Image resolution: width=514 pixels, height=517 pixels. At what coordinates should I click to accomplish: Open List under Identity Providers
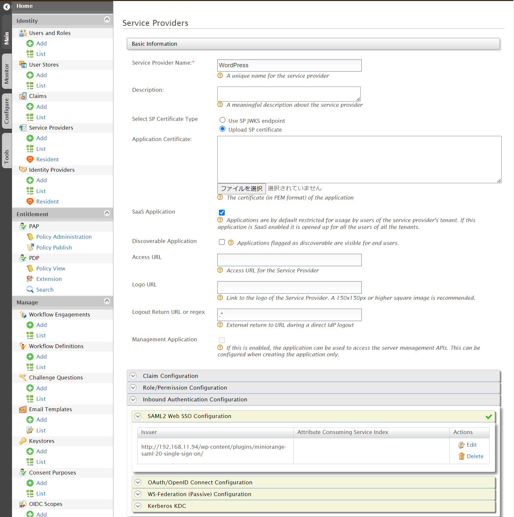point(41,191)
